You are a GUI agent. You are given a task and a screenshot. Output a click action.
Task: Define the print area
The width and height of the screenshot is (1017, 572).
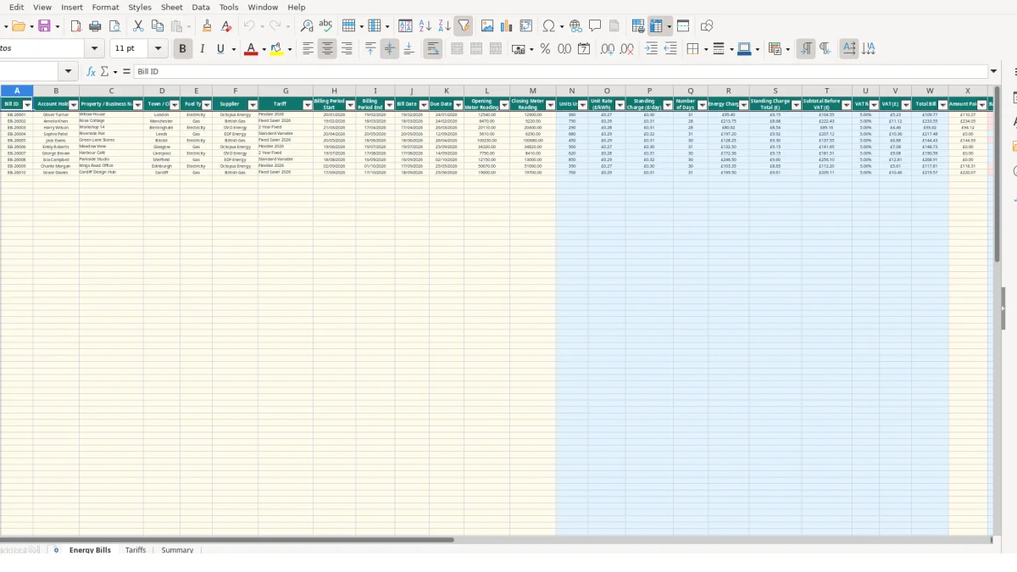pyautogui.click(x=638, y=26)
